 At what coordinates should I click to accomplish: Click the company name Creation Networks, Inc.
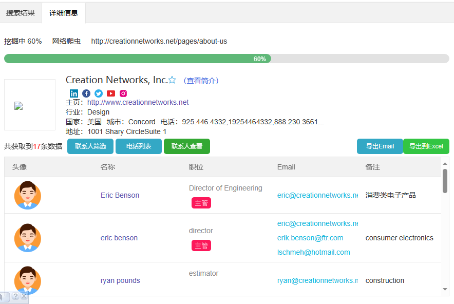(x=117, y=80)
